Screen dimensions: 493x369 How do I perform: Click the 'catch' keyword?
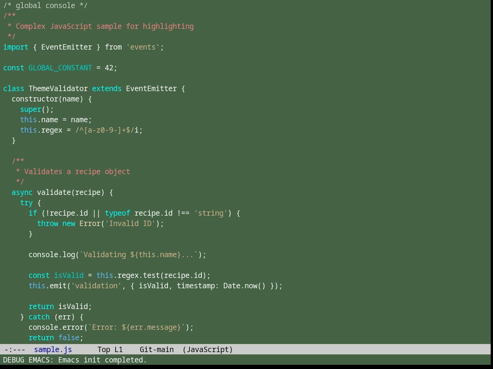click(x=39, y=317)
